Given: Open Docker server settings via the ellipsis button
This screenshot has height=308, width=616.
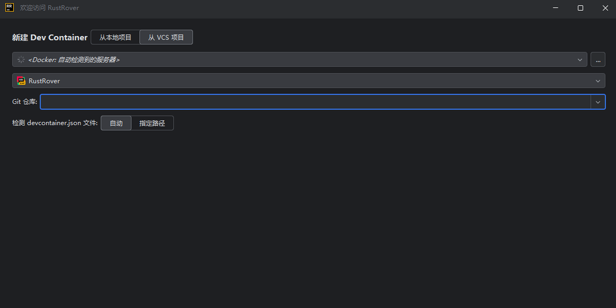Looking at the screenshot, I should click(x=598, y=60).
